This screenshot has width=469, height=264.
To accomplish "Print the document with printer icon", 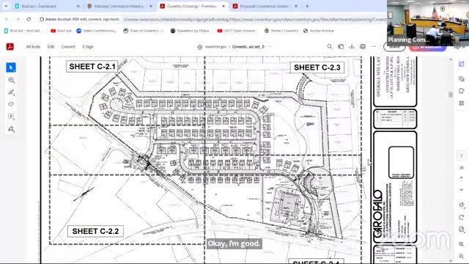I will 363,47.
